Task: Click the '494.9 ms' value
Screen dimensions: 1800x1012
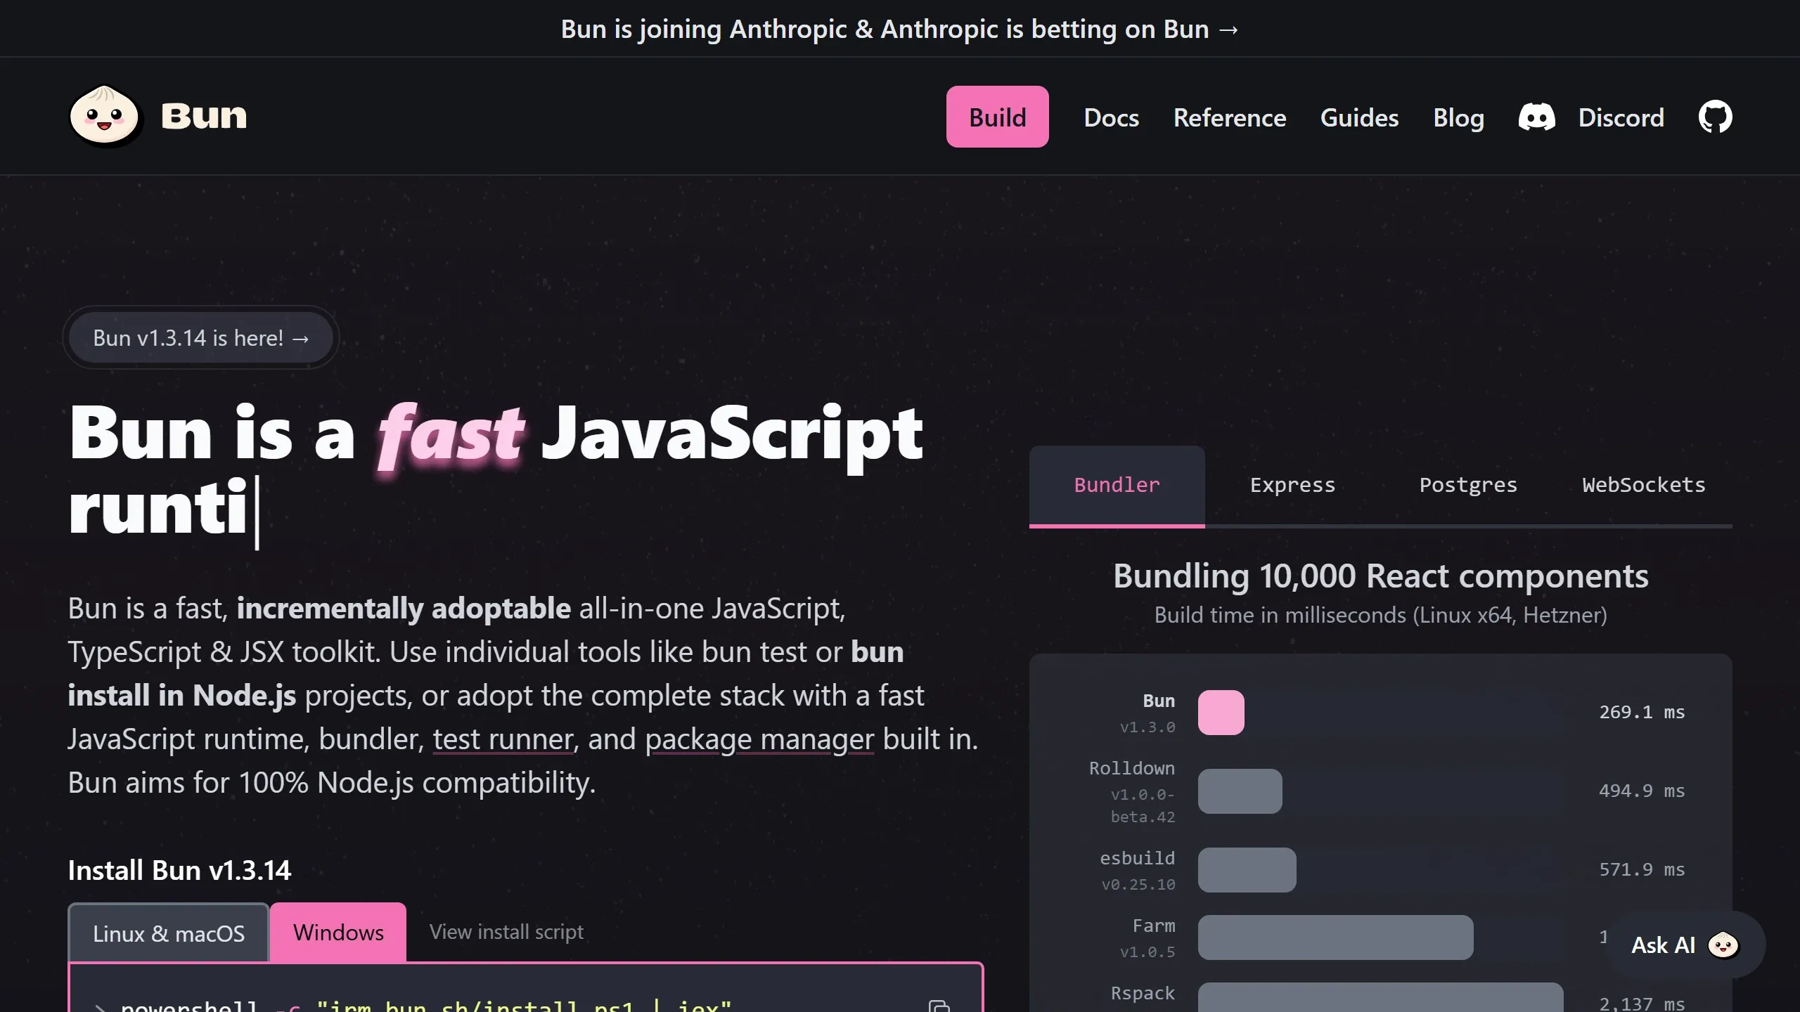Action: click(1642, 791)
